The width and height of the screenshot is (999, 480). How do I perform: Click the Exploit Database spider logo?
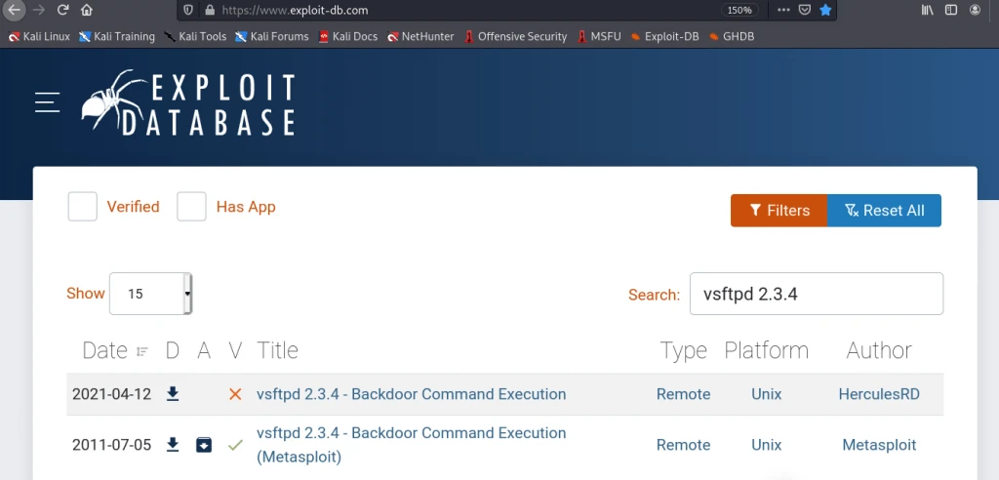coord(188,102)
